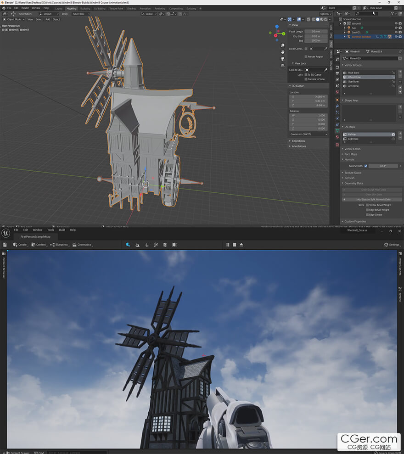Expand the Vertex Colors panel
This screenshot has height=454, width=404.
(x=351, y=149)
